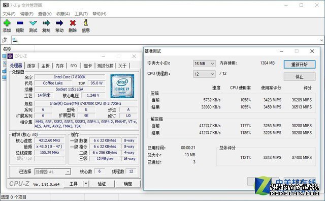Click the total rating 37400 MIPS value
The width and height of the screenshot is (325, 201).
302,158
